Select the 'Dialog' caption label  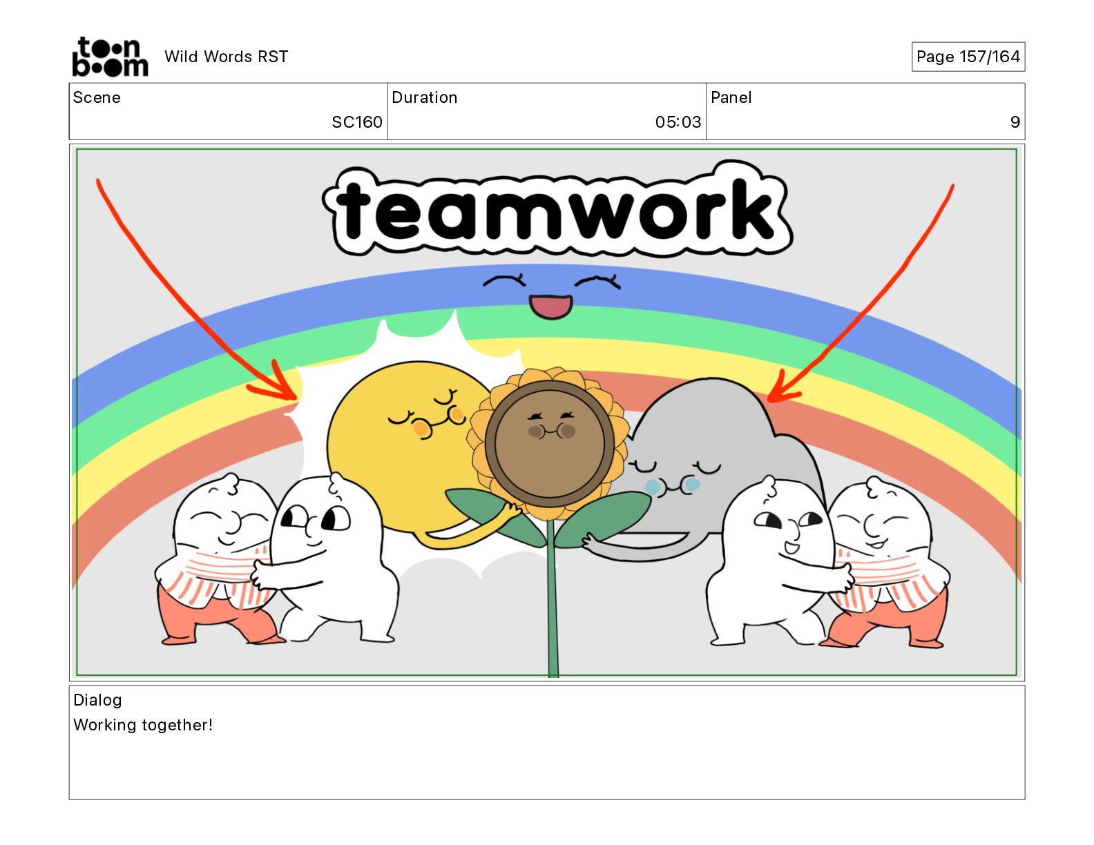click(97, 700)
